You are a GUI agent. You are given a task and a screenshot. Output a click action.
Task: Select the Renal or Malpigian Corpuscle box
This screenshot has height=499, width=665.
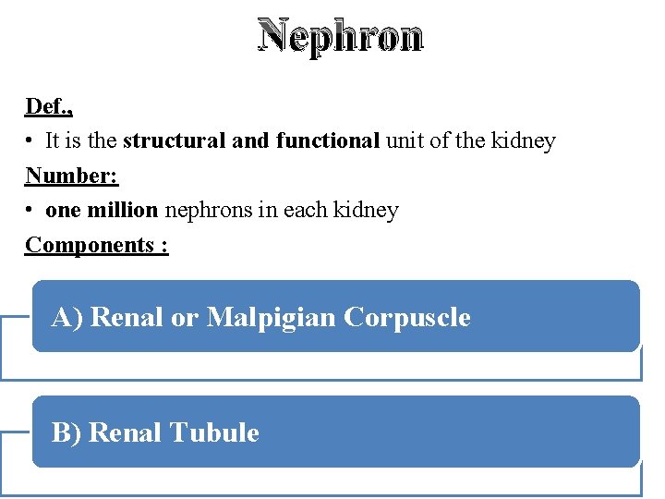[336, 316]
